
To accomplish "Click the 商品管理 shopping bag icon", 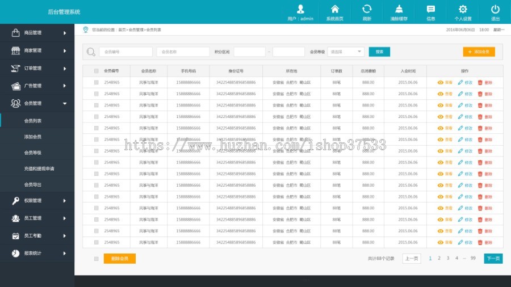I will point(15,32).
